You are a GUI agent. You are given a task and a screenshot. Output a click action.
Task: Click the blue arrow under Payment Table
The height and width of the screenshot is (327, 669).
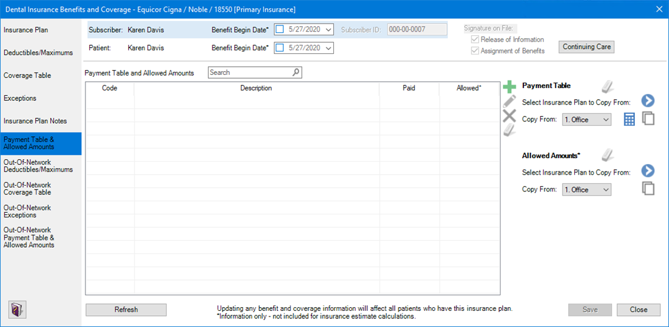[648, 102]
